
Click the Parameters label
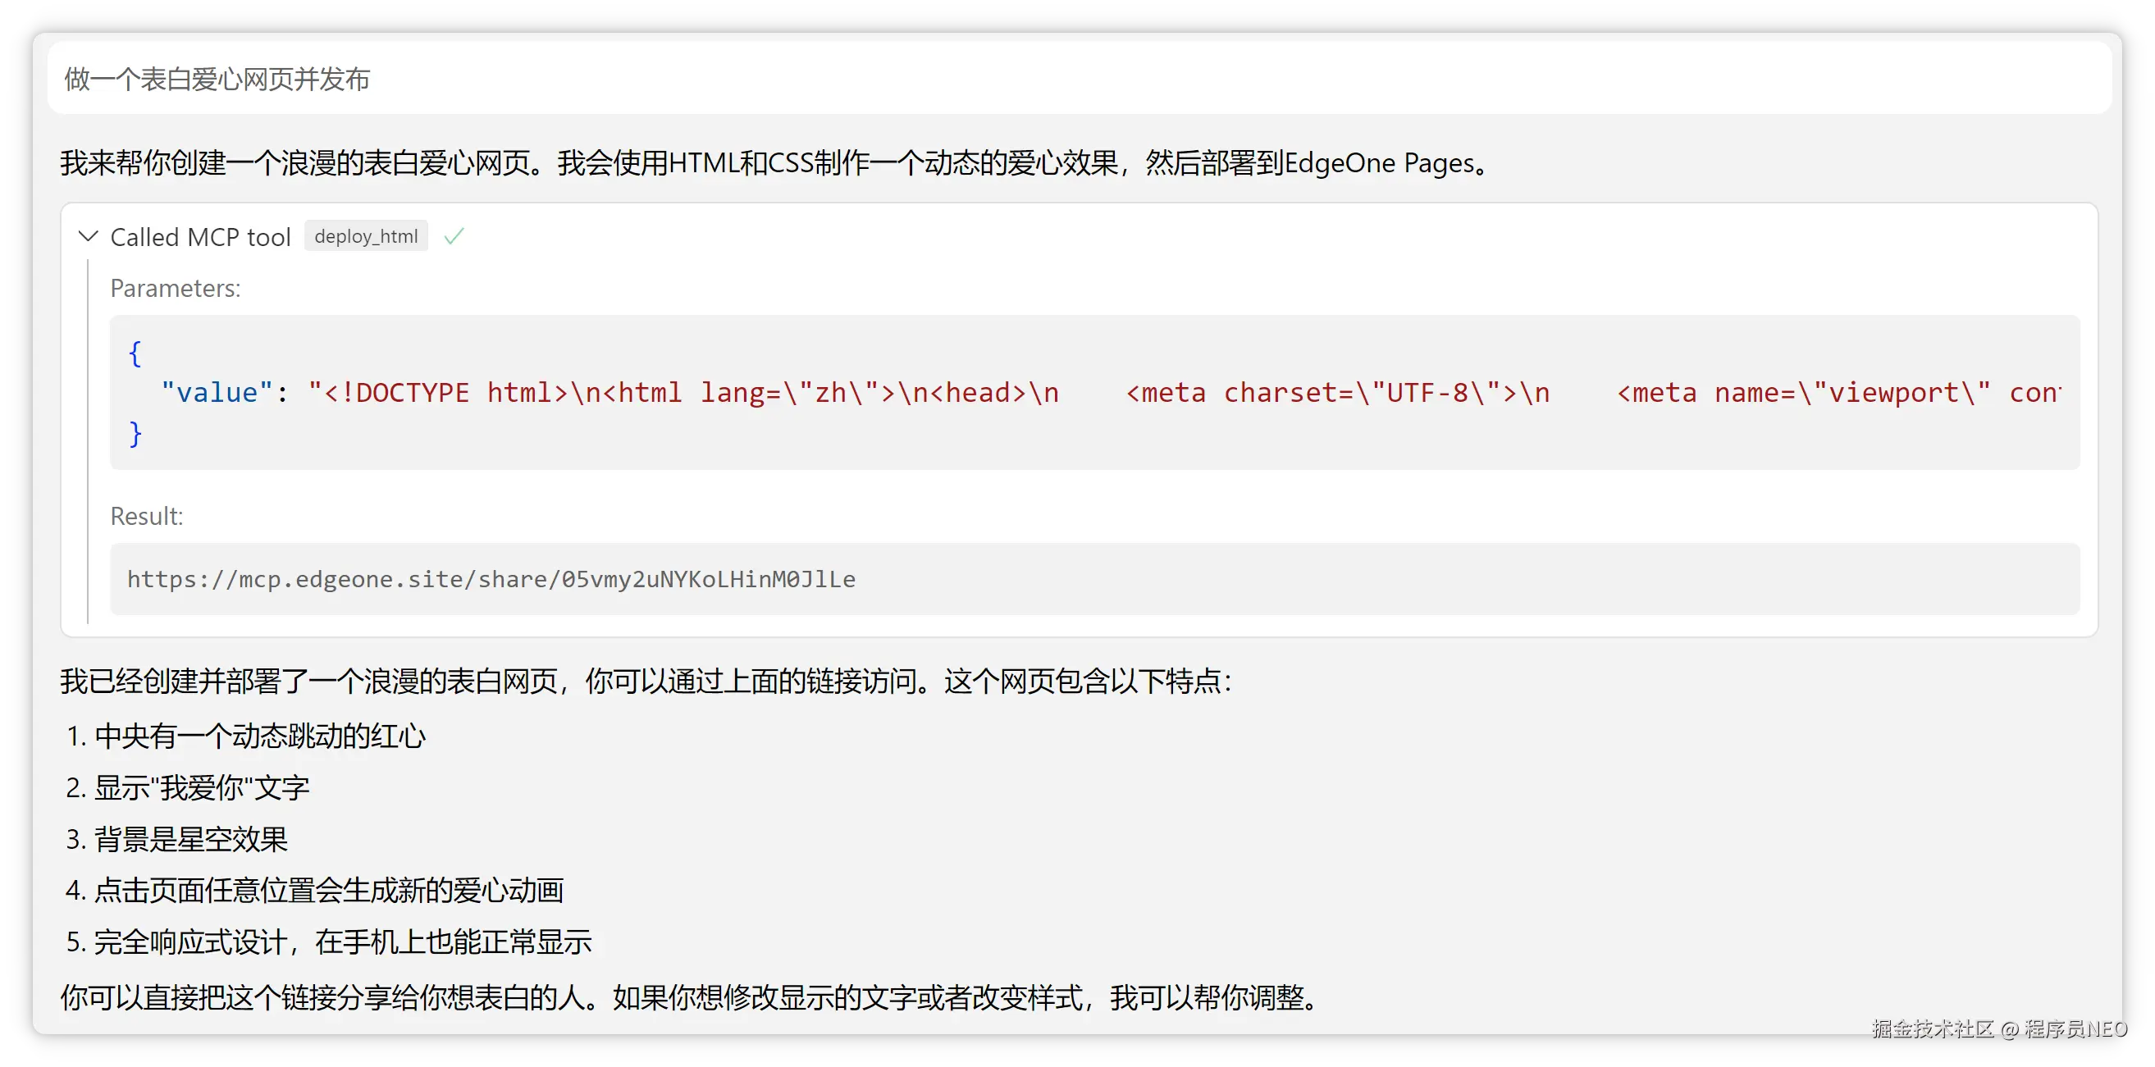coord(175,289)
